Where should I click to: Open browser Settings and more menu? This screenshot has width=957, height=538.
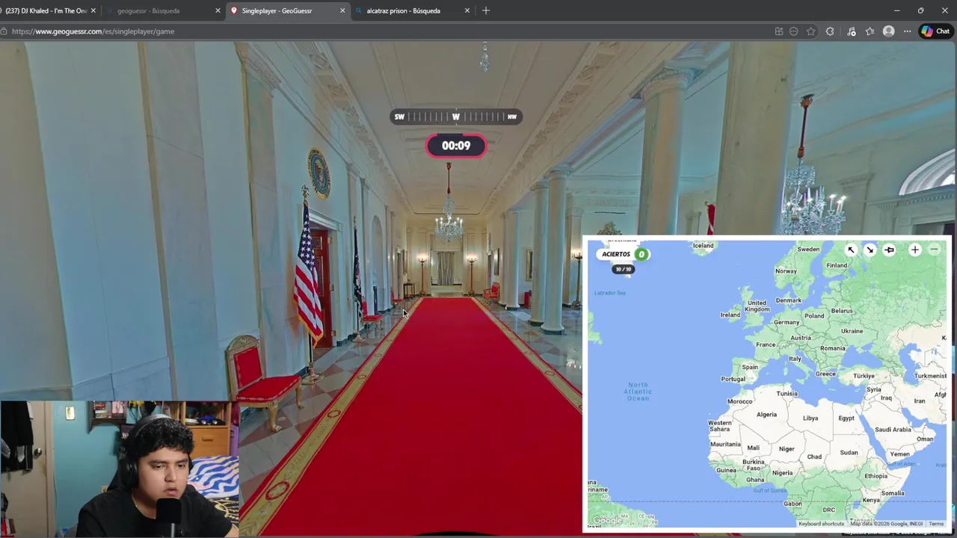pyautogui.click(x=907, y=31)
